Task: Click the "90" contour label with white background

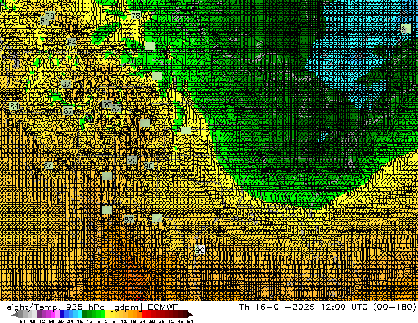Action: coord(200,250)
